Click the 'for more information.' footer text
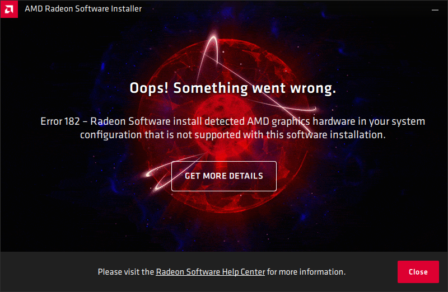This screenshot has height=292, width=448. [306, 272]
